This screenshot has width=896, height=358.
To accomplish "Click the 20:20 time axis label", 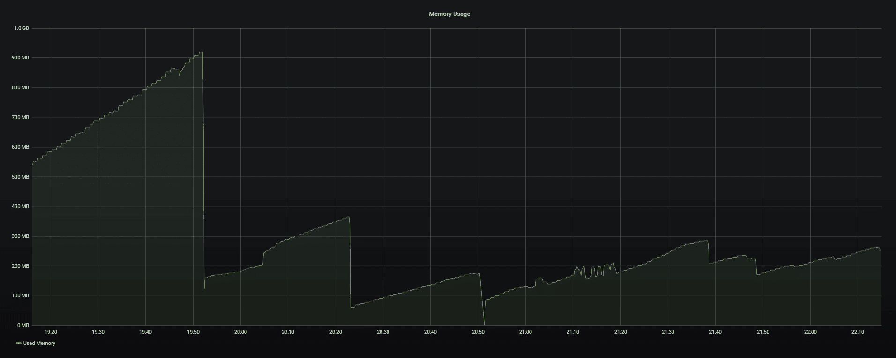I will point(336,332).
